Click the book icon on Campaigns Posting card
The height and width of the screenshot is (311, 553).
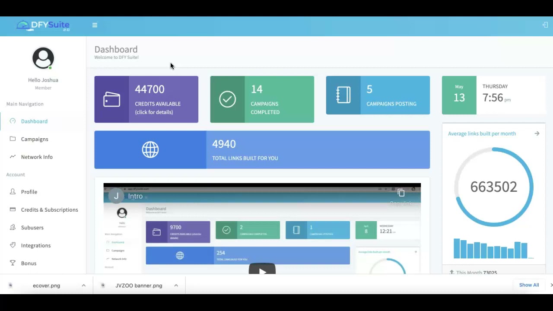343,95
